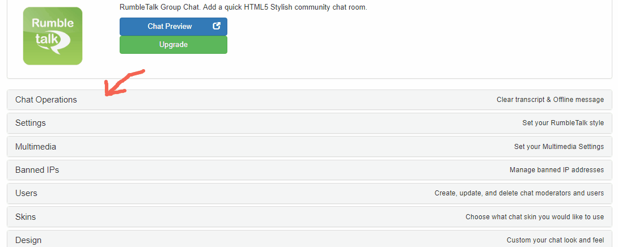This screenshot has height=247, width=618.
Task: Open the Design section
Action: (28, 240)
